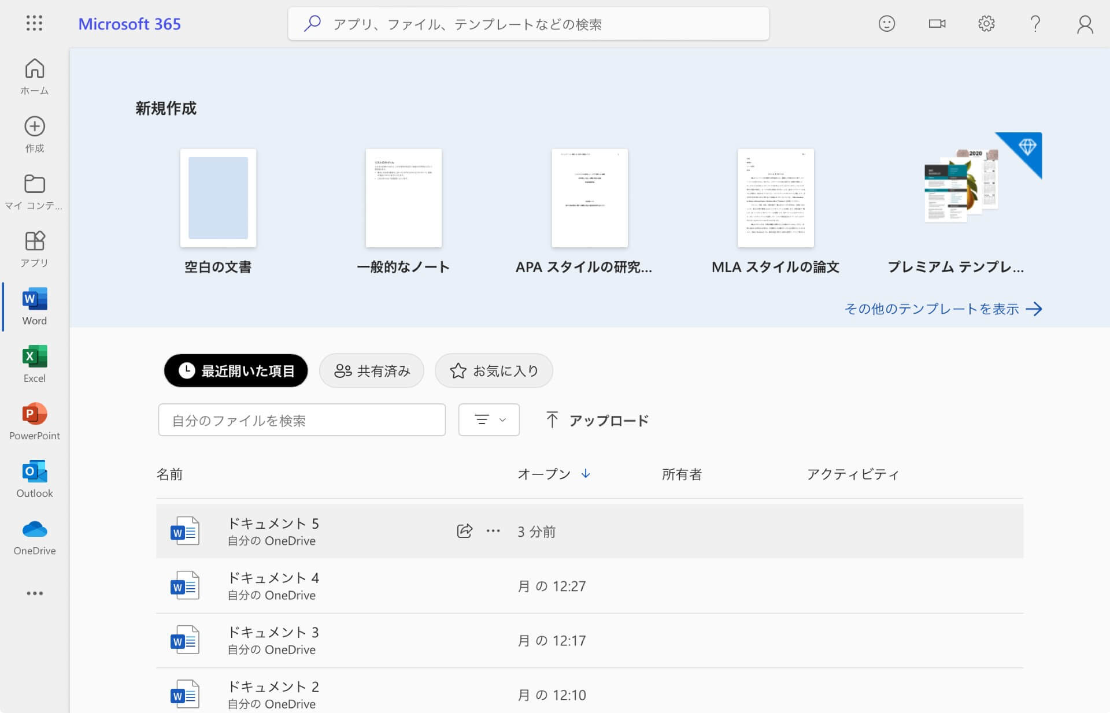Open the Create (作成) sidebar item

click(35, 135)
